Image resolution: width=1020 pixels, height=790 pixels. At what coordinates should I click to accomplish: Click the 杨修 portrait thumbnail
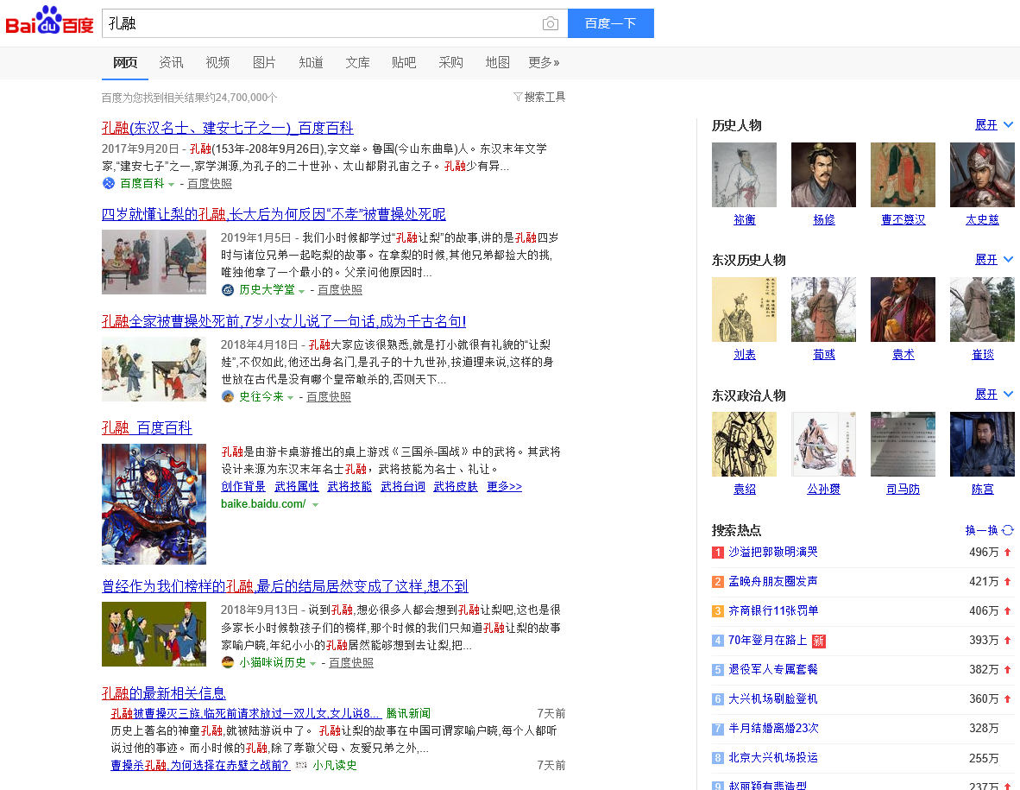tap(823, 175)
